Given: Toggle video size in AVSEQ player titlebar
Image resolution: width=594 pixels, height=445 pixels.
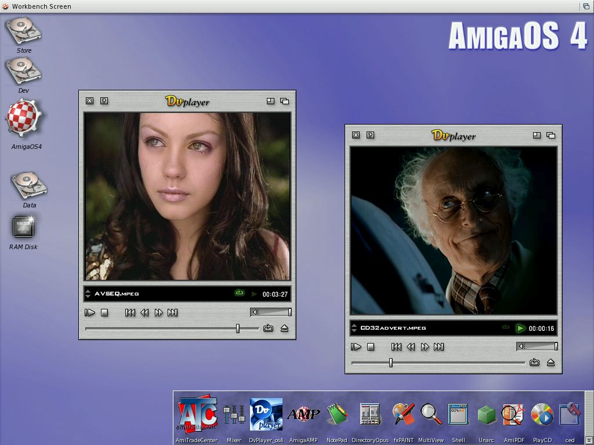Looking at the screenshot, I should tap(270, 101).
